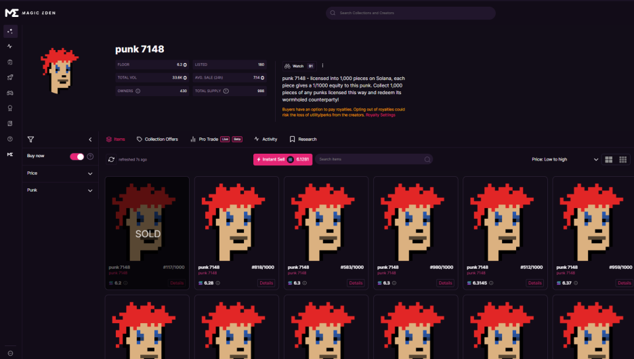Open the pulse activity icon in sidebar

click(x=10, y=47)
